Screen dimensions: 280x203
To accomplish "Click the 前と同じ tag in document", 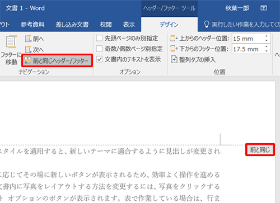I will coord(260,149).
